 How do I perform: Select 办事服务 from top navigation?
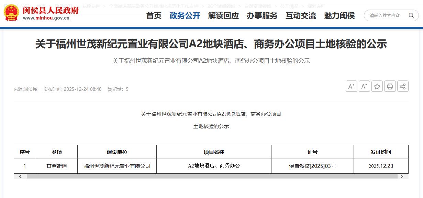262,16
